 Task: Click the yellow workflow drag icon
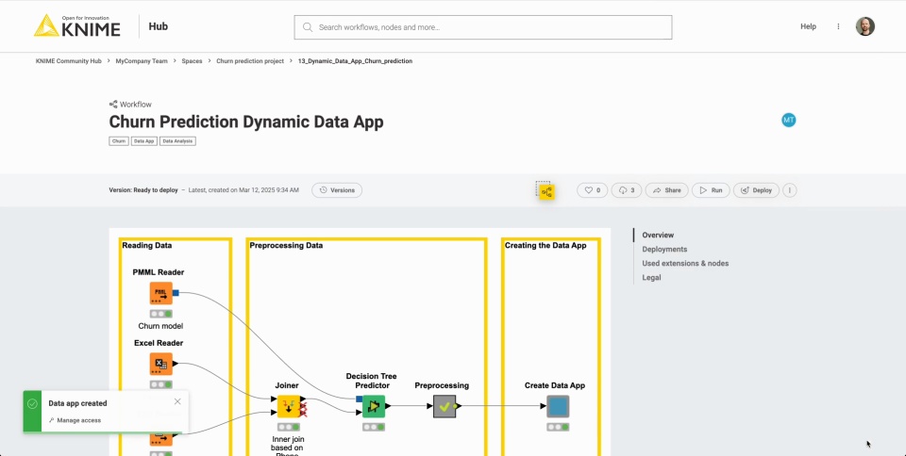[x=545, y=190]
